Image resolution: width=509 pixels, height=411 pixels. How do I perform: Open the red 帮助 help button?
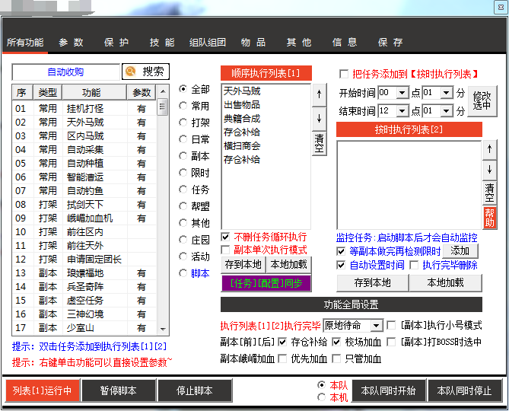pos(489,217)
